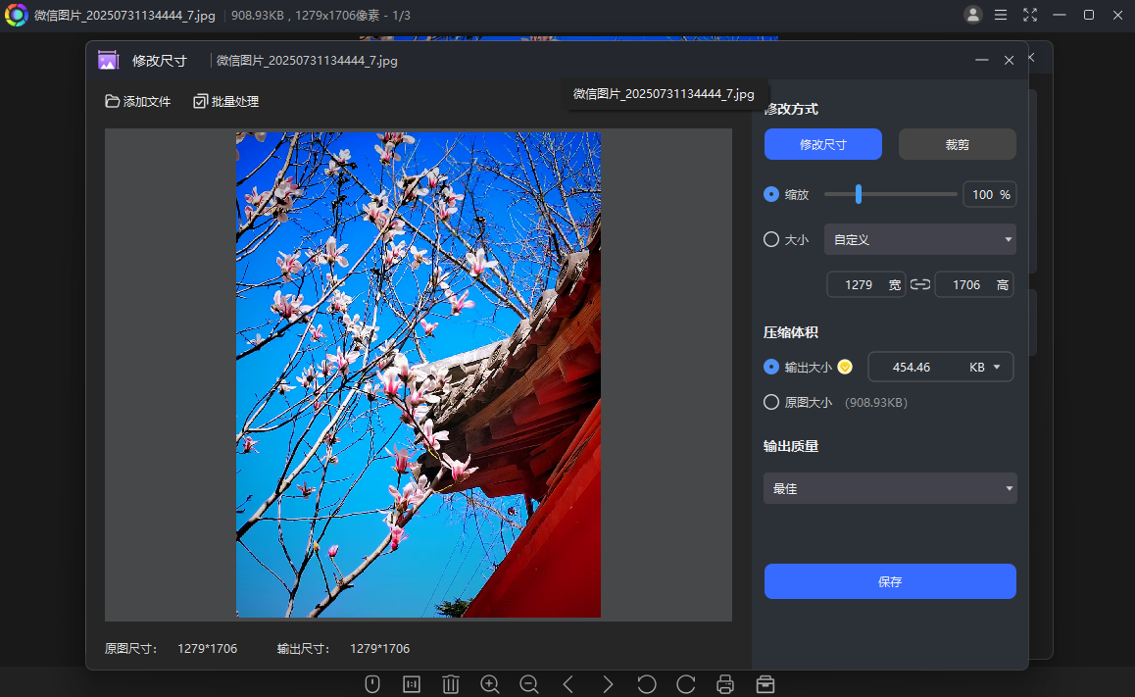Expand the 输出质量 最佳 dropdown
This screenshot has height=697, width=1135.
click(890, 488)
